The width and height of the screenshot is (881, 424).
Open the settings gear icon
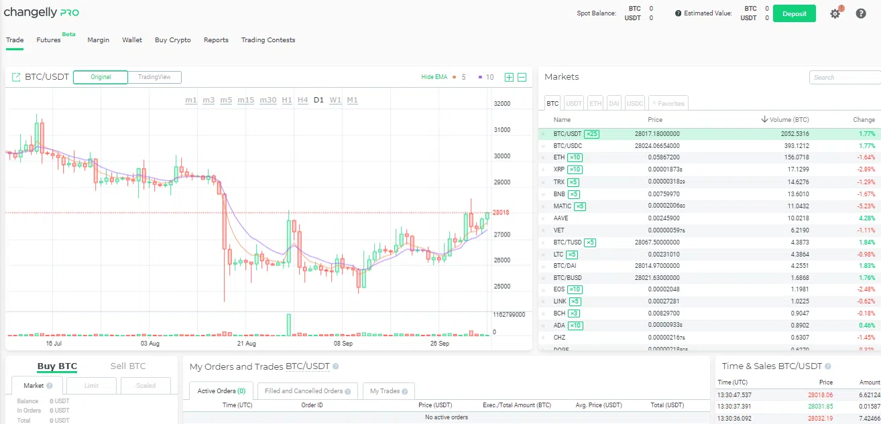(835, 13)
